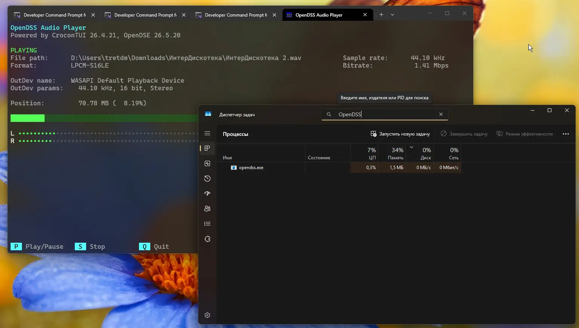Minimize the terminal window
Image resolution: width=579 pixels, height=328 pixels.
[430, 13]
